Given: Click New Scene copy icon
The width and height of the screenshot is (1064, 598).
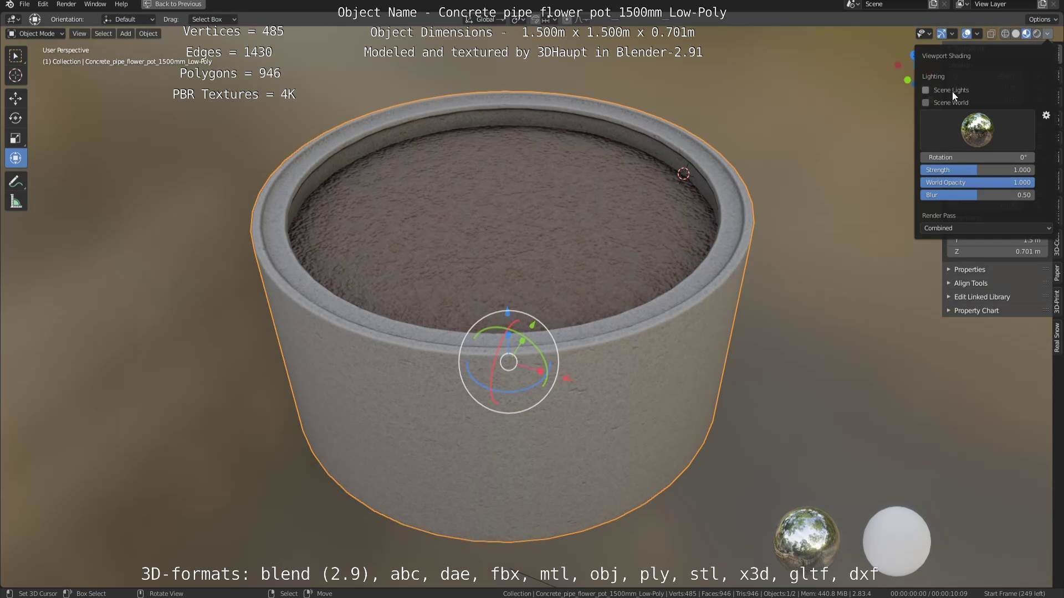Looking at the screenshot, I should 933,4.
